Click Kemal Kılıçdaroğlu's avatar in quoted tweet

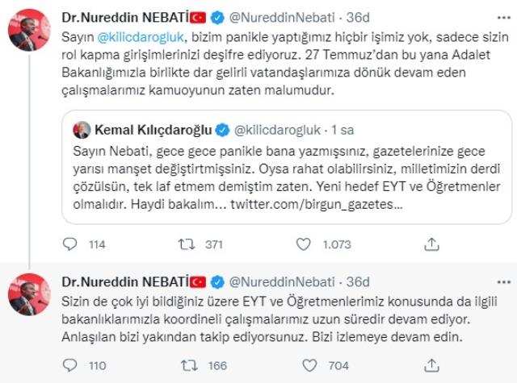[x=82, y=130]
